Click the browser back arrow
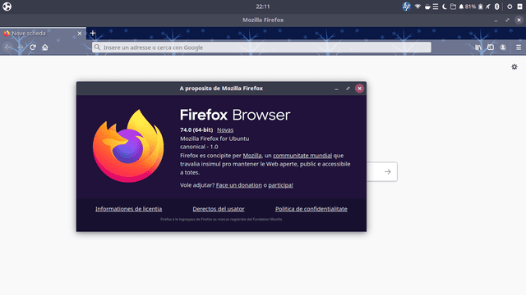 pyautogui.click(x=7, y=48)
